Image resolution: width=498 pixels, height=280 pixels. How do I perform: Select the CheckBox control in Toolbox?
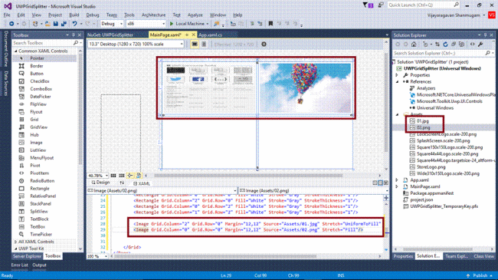(x=40, y=81)
